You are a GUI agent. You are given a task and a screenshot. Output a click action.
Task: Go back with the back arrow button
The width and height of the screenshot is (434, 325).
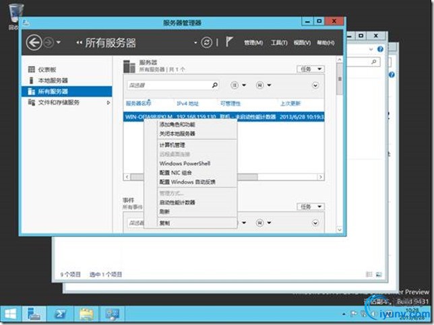(34, 43)
